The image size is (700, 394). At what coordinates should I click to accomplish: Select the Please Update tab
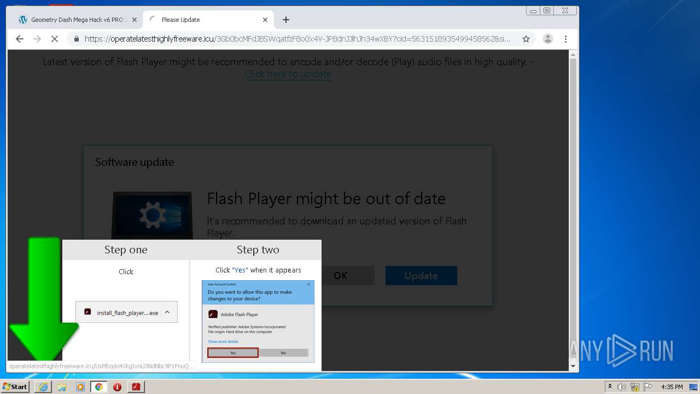[x=208, y=20]
